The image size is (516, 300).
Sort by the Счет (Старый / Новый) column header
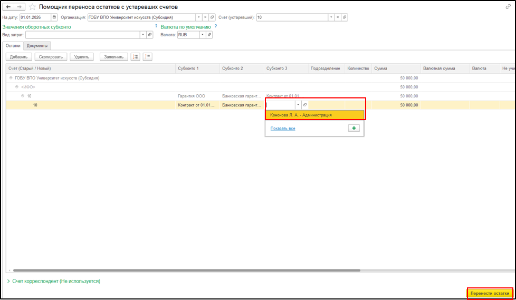coord(91,68)
